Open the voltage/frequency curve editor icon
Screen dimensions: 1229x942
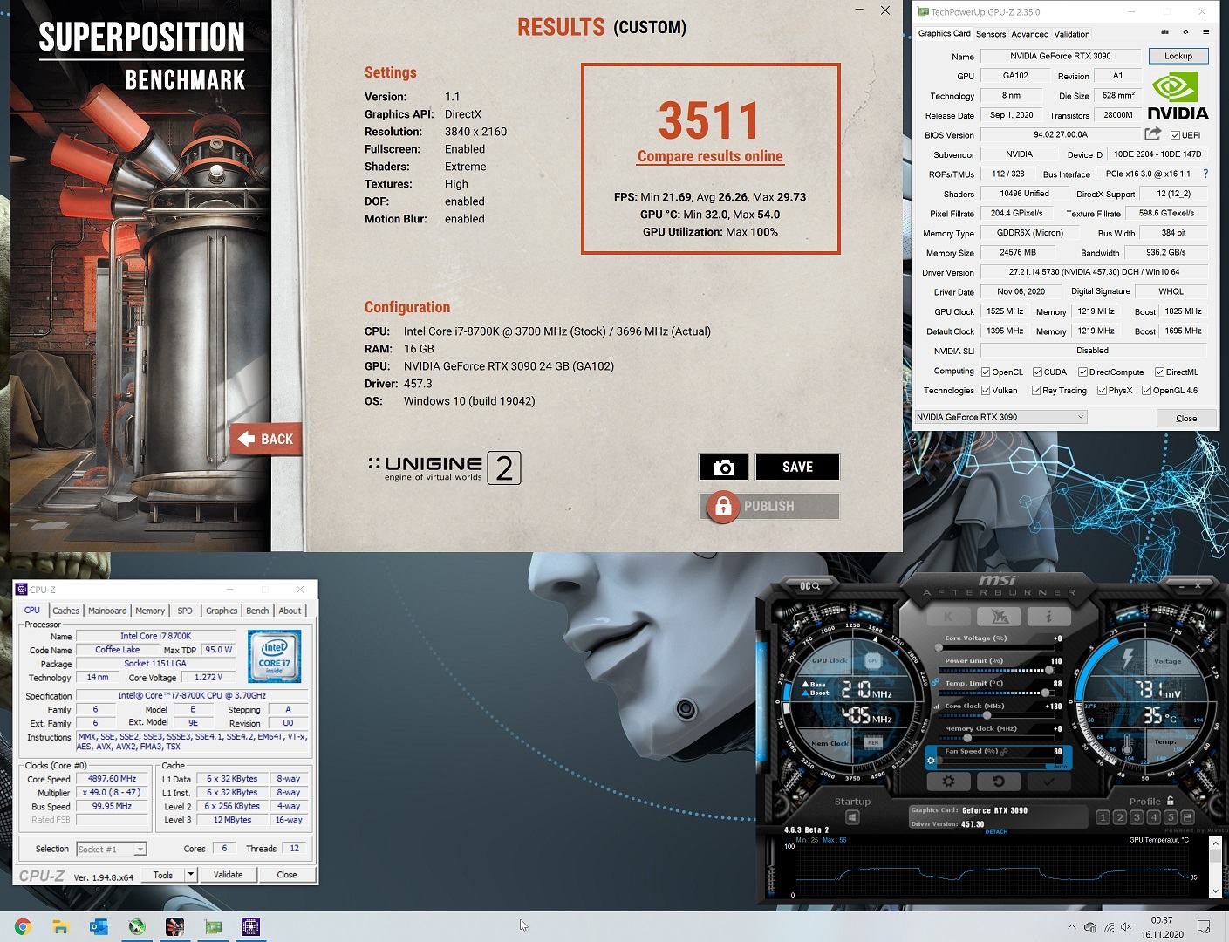[937, 706]
